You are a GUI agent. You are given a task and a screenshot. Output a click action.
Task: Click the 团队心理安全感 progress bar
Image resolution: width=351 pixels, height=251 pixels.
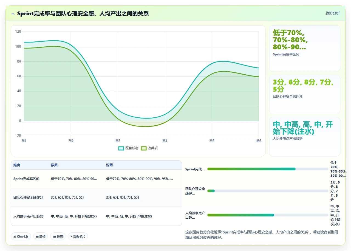pyautogui.click(x=268, y=191)
